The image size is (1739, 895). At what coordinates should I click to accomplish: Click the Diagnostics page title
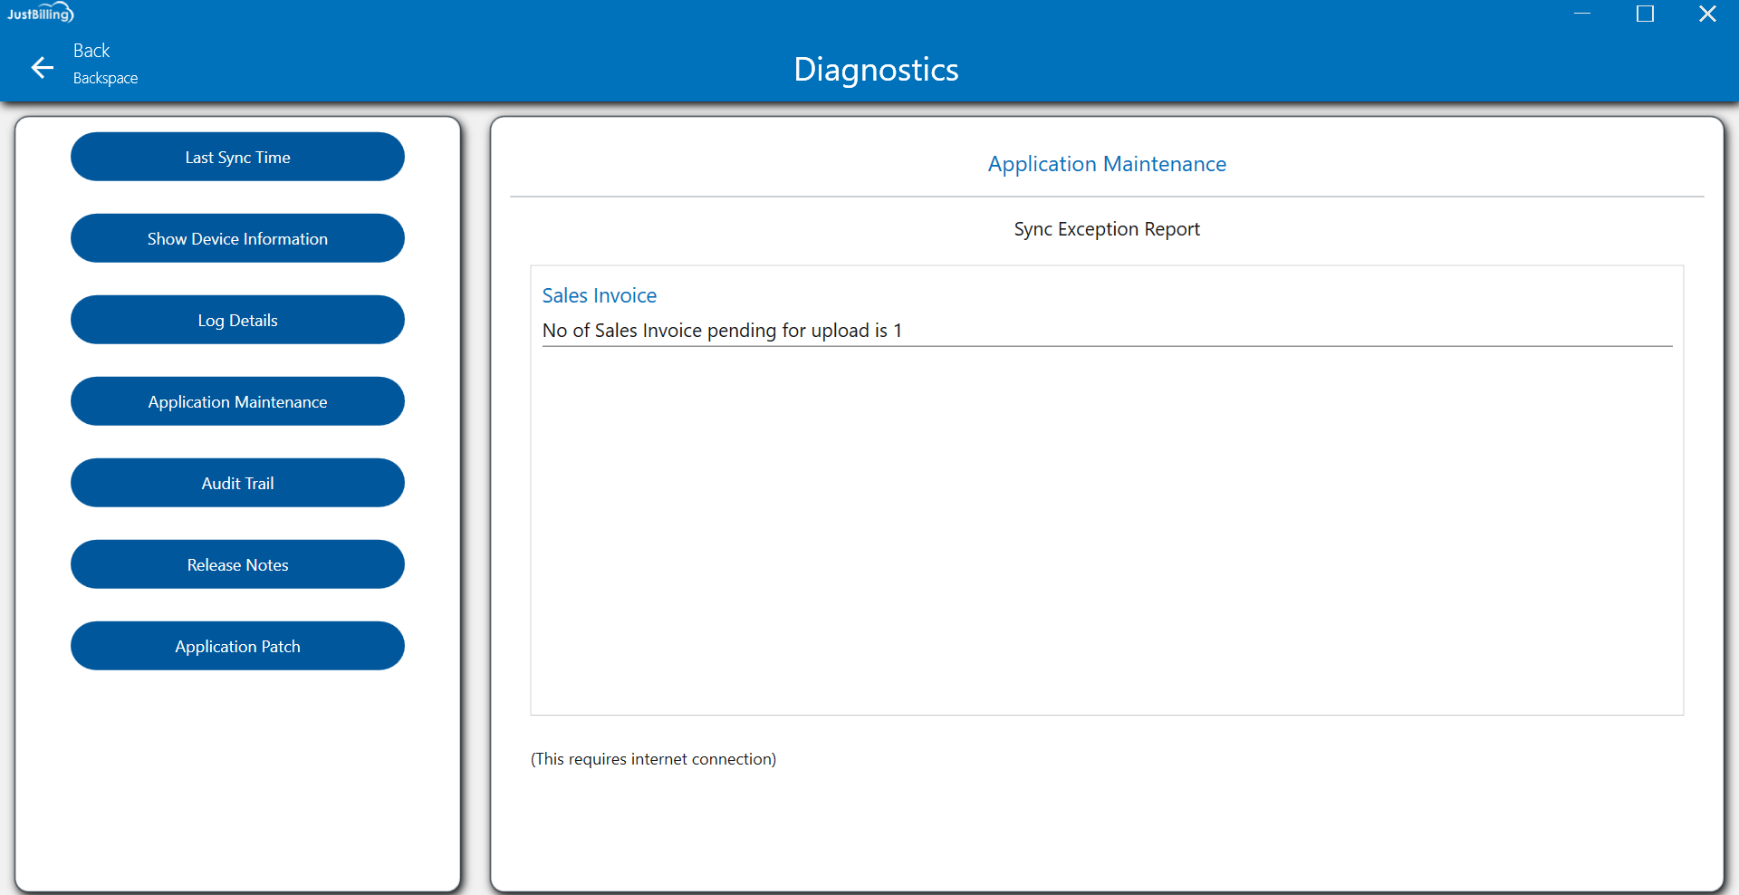point(876,70)
